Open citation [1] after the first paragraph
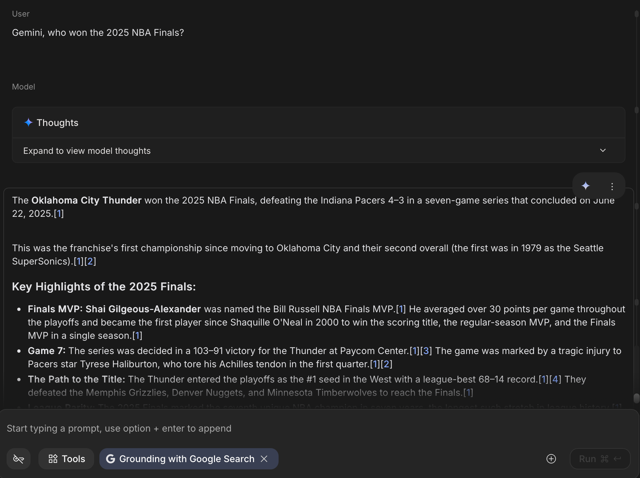 [59, 214]
